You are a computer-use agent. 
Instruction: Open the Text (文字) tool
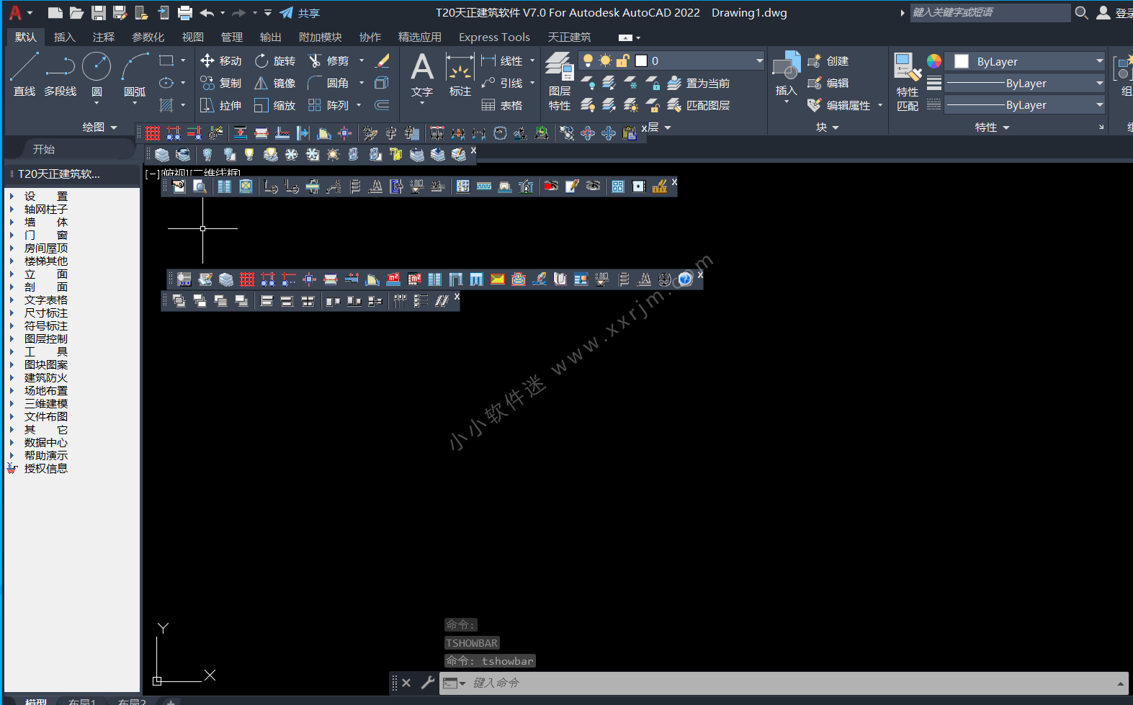(x=422, y=75)
